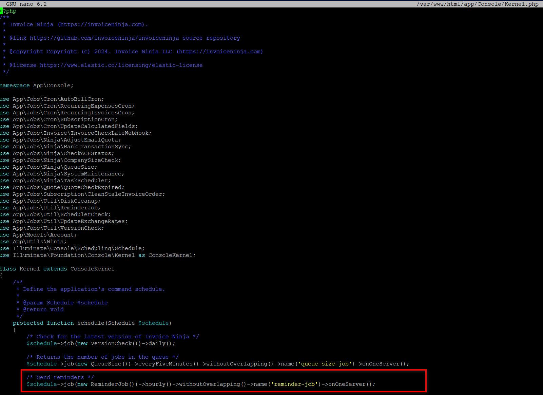Click the use App\Utils\Ninja; line
This screenshot has width=543, height=395.
(x=33, y=242)
